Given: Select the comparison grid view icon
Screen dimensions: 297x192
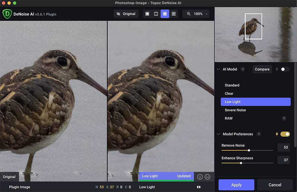Looking at the screenshot, I should [174, 14].
